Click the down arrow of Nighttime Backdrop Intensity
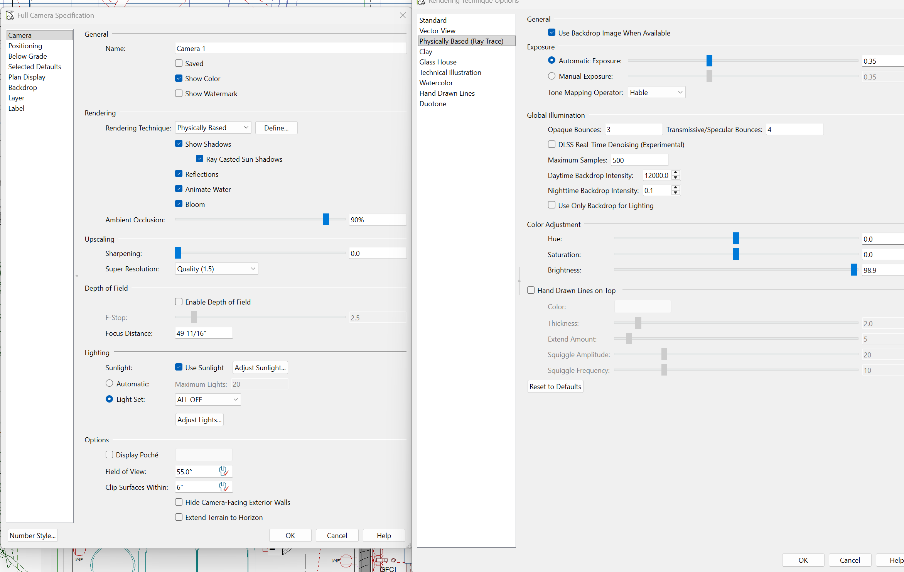Viewport: 904px width, 572px height. pyautogui.click(x=676, y=193)
